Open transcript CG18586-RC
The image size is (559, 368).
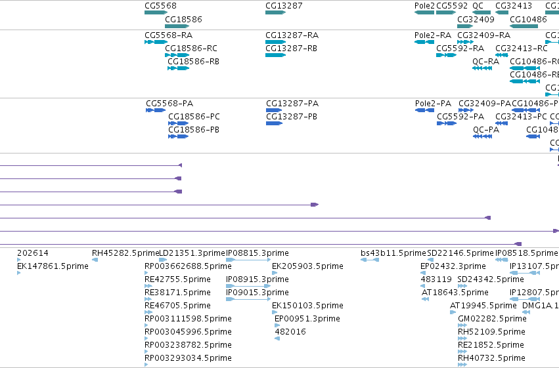point(190,49)
